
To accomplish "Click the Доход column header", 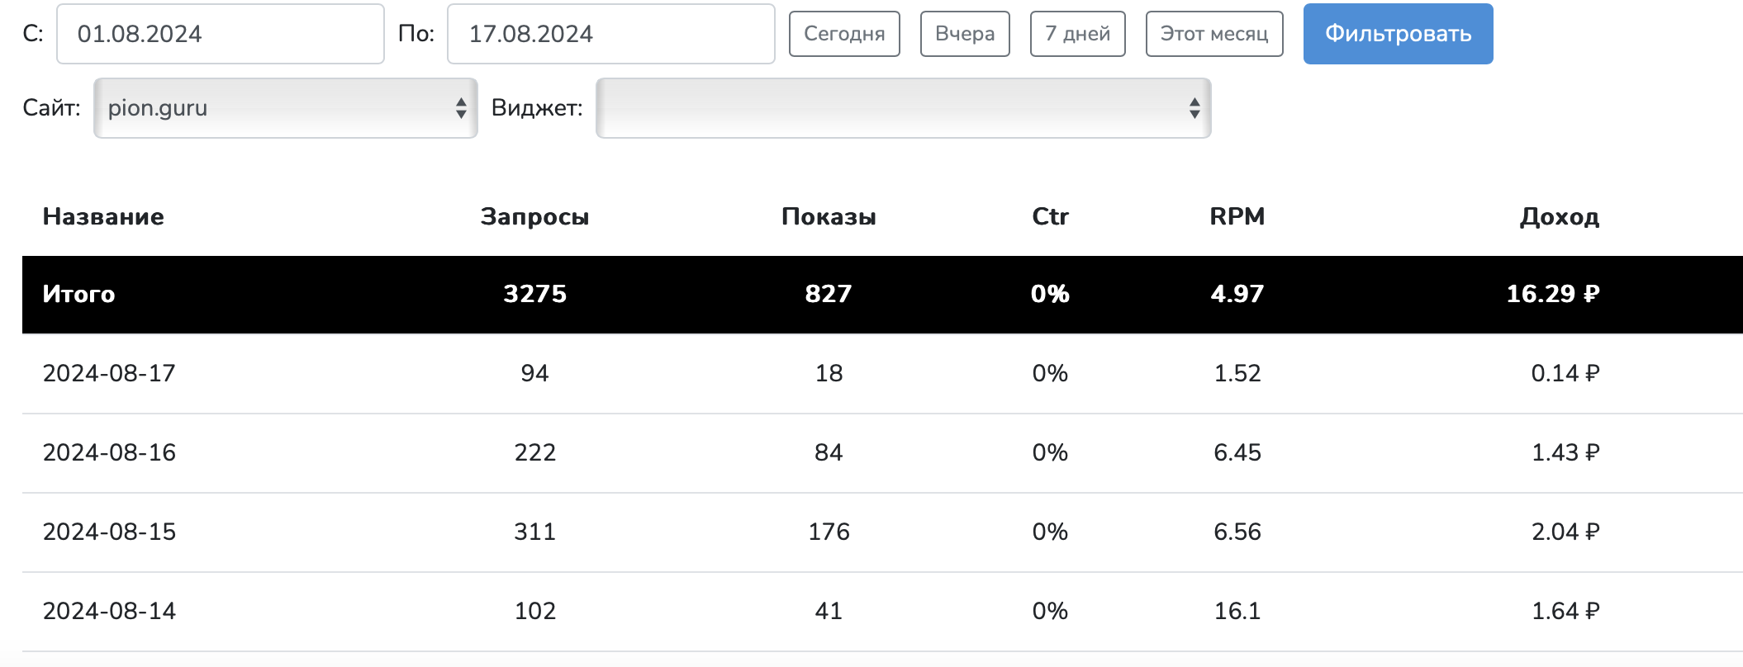I will point(1559,216).
